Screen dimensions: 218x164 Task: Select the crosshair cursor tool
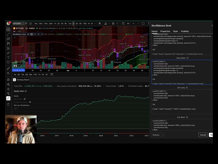coord(9,29)
